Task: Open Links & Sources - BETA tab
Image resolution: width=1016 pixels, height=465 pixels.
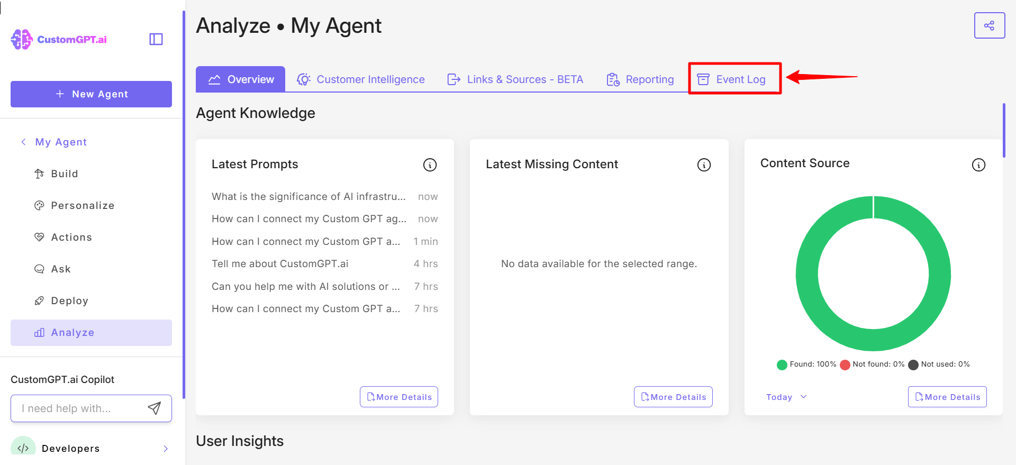Action: coord(515,79)
